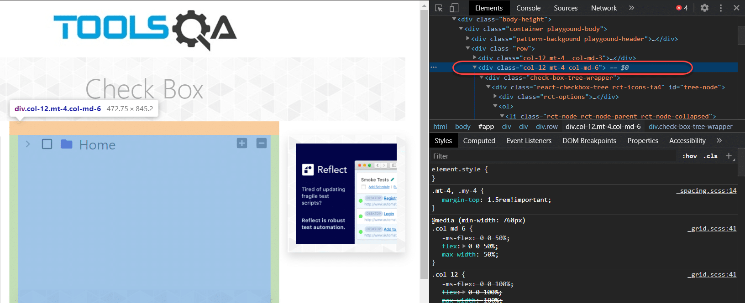745x303 pixels.
Task: Toggle the device toolbar icon
Action: 454,8
